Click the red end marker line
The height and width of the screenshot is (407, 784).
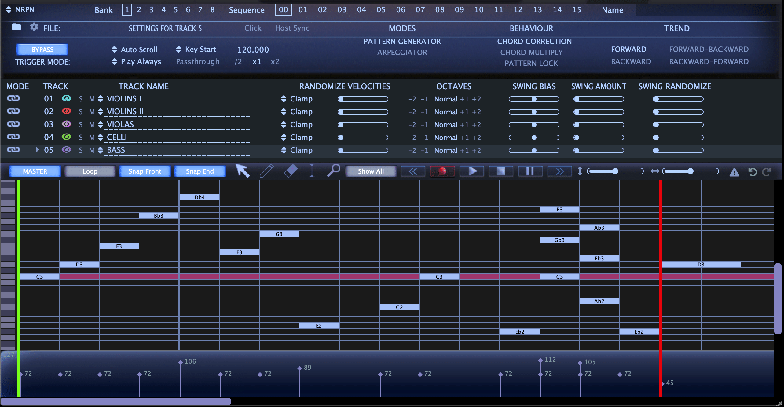click(660, 289)
